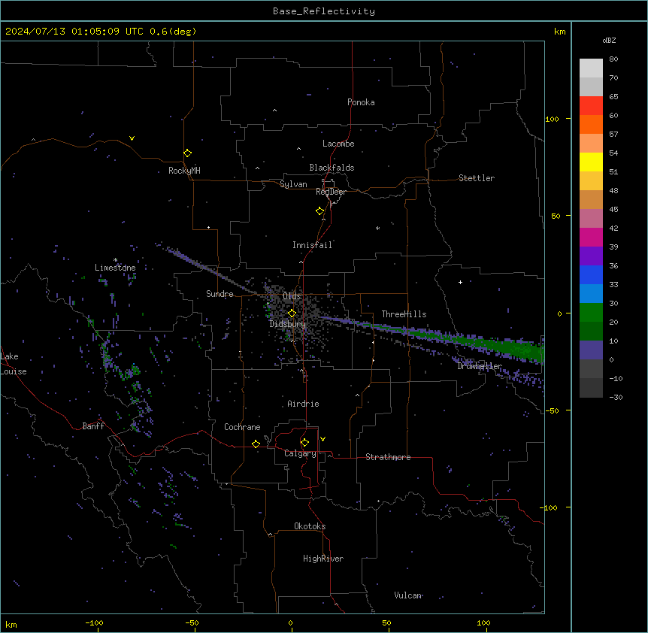Pick the blue 36 dBZ legend swatch

coord(591,274)
